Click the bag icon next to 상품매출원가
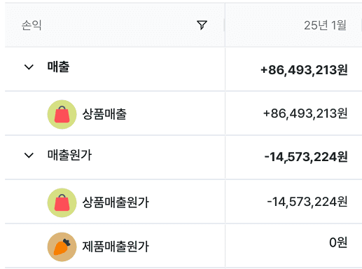Image resolution: width=362 pixels, height=269 pixels. [x=62, y=202]
